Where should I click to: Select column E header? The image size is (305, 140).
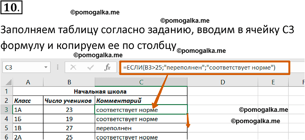click(x=273, y=82)
